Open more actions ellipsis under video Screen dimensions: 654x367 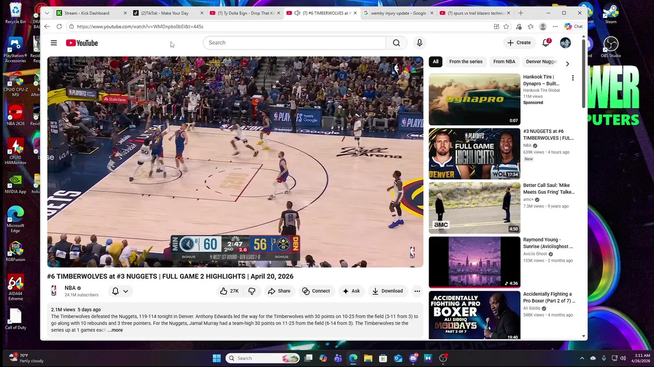pos(417,291)
